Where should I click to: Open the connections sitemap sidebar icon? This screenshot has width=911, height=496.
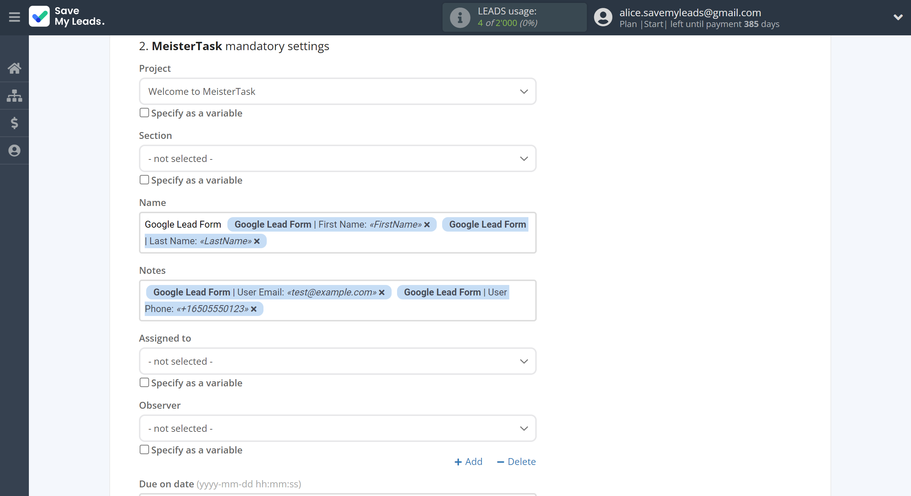click(14, 96)
